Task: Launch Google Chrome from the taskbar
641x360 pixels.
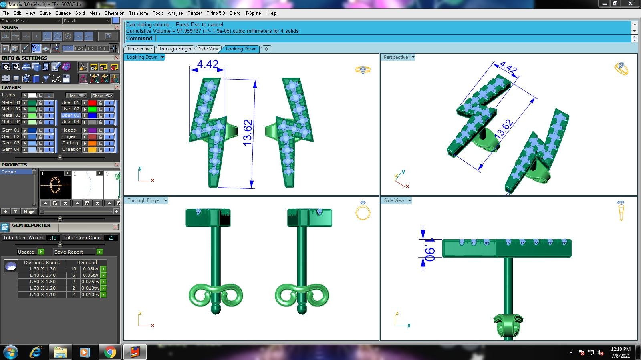Action: pyautogui.click(x=109, y=352)
